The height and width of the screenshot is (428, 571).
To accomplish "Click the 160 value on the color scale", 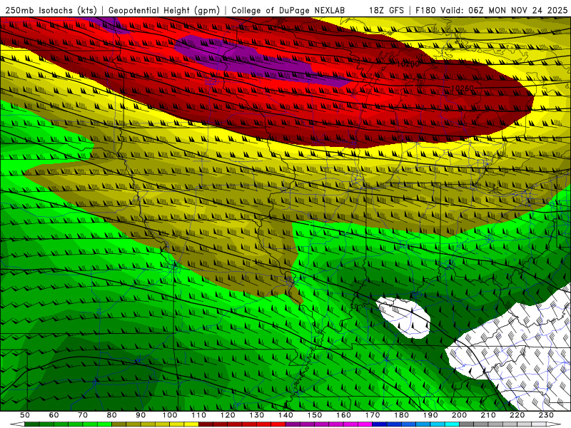I will (344, 415).
